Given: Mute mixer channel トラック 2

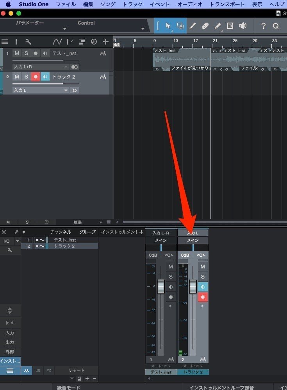Looking at the screenshot, I should pos(203,267).
